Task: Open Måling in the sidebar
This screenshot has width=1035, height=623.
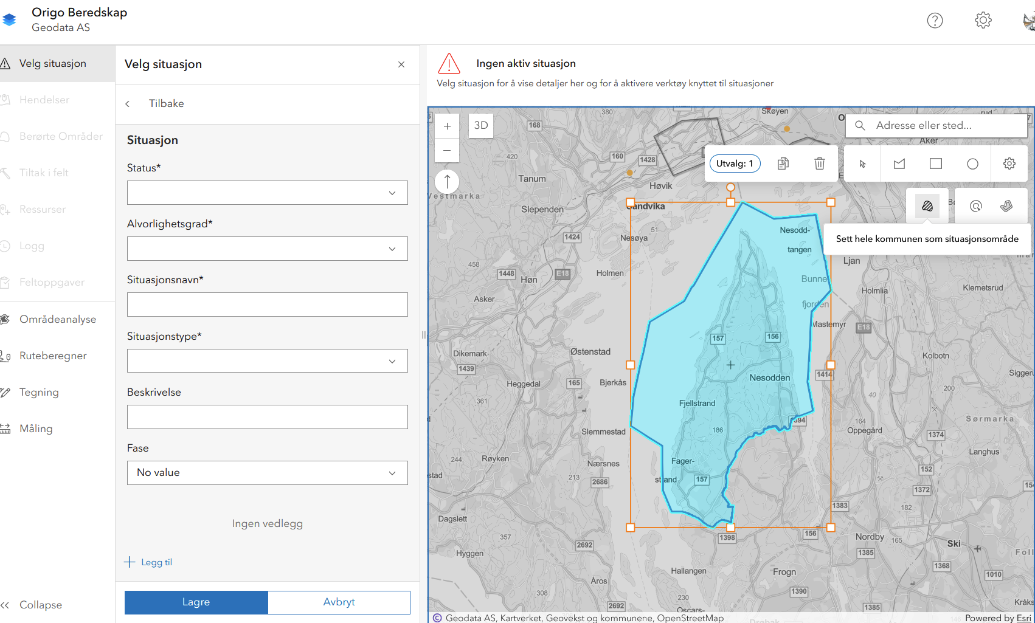Action: pos(57,429)
